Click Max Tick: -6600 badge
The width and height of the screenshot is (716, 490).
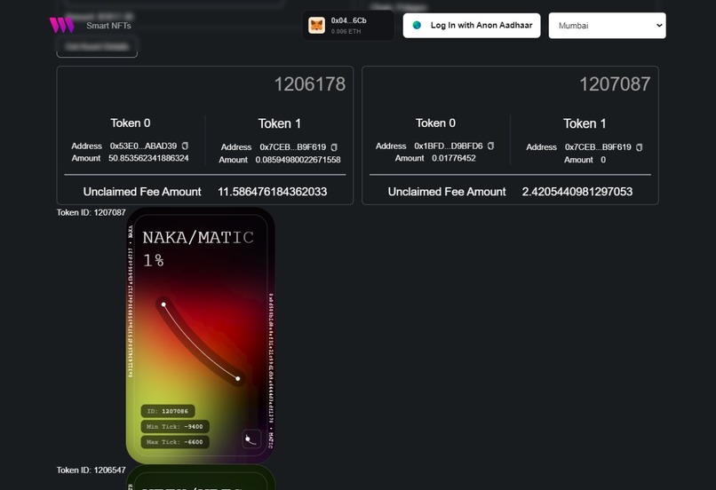(x=175, y=442)
